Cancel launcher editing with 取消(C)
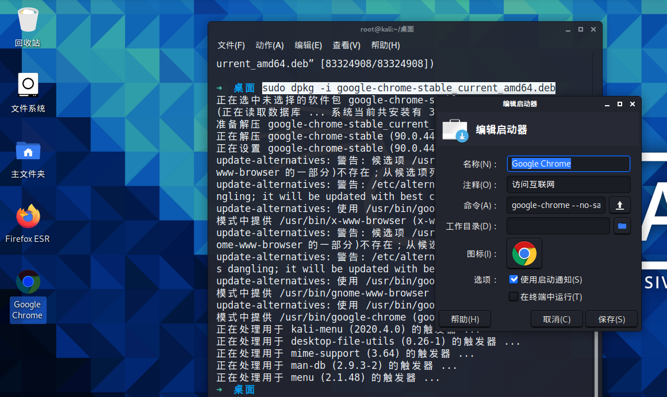 click(x=557, y=319)
